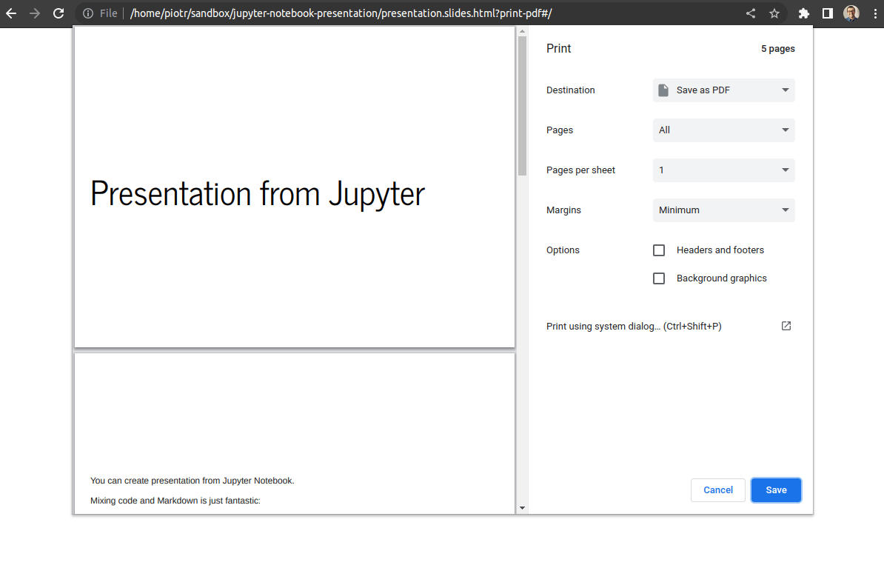The height and width of the screenshot is (588, 884).
Task: Open system dialog via the external link icon
Action: 786,326
